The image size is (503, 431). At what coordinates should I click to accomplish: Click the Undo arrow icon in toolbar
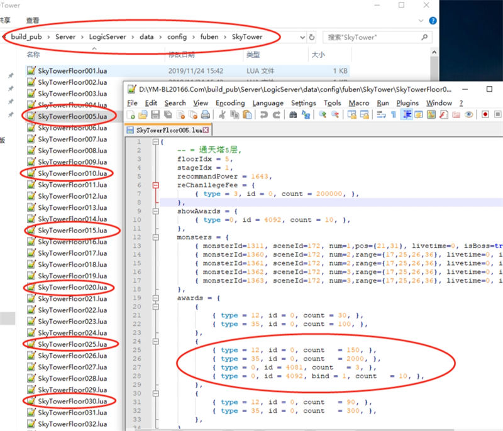[263, 115]
